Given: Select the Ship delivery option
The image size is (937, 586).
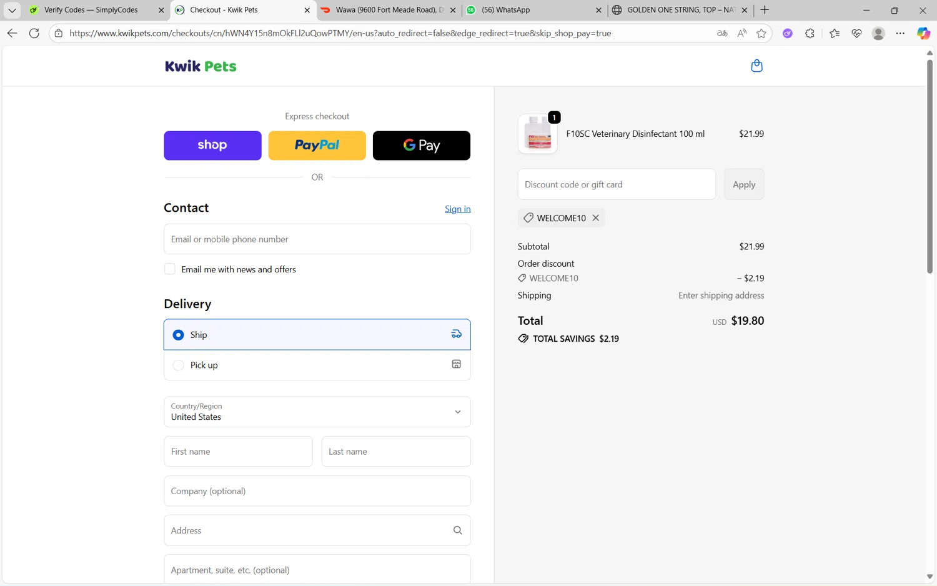Looking at the screenshot, I should coord(317,334).
